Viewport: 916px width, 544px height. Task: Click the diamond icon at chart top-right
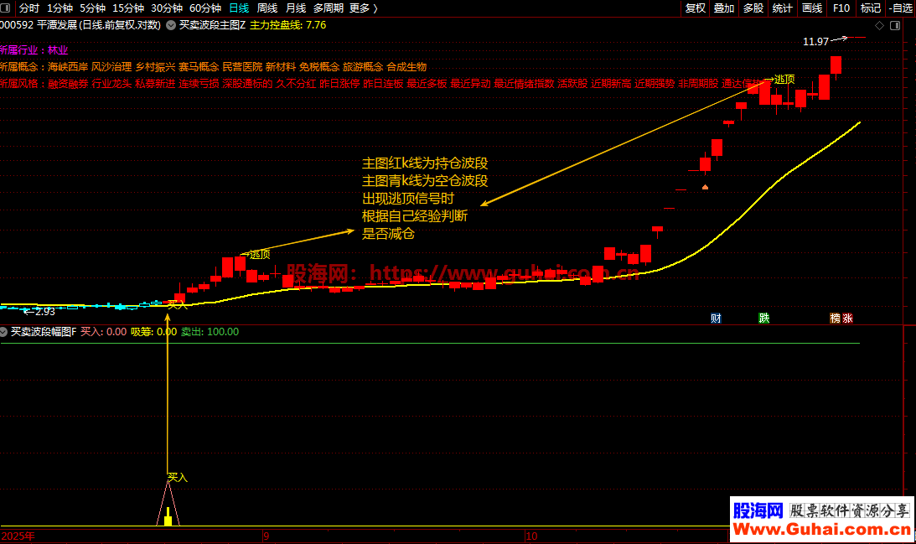tap(879, 26)
